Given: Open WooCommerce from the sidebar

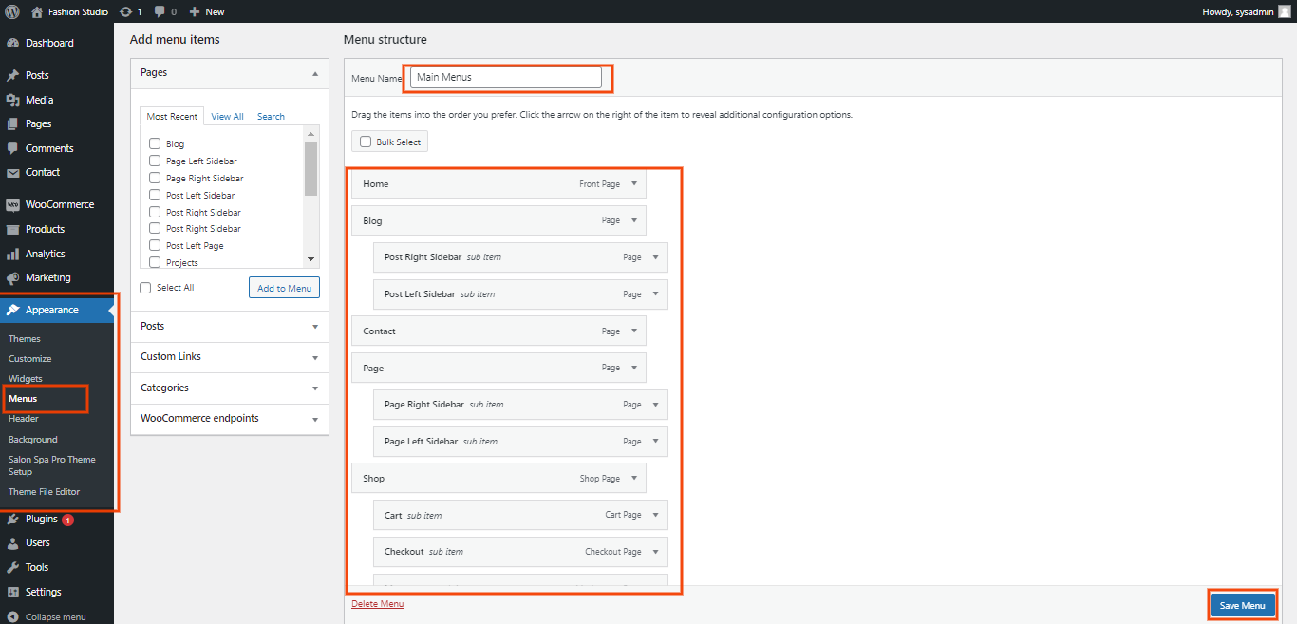Looking at the screenshot, I should click(59, 204).
